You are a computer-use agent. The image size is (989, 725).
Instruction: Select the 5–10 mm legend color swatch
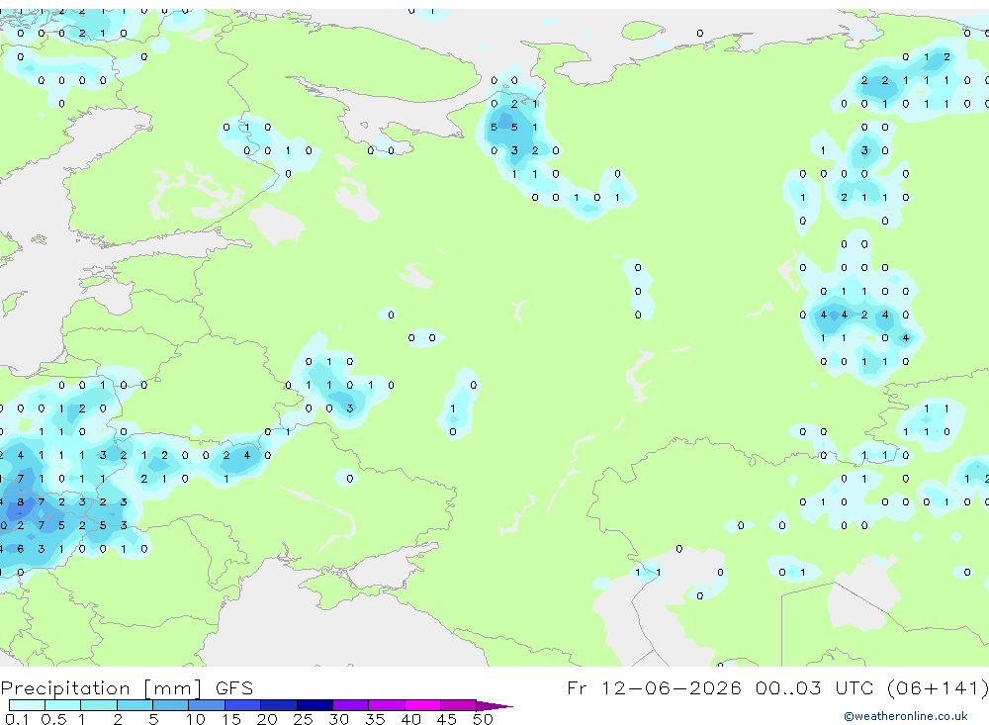pos(171,705)
